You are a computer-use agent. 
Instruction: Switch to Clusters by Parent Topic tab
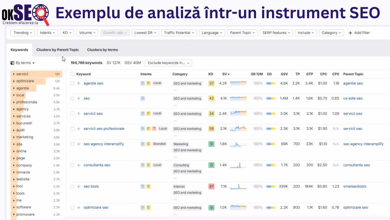coord(58,50)
